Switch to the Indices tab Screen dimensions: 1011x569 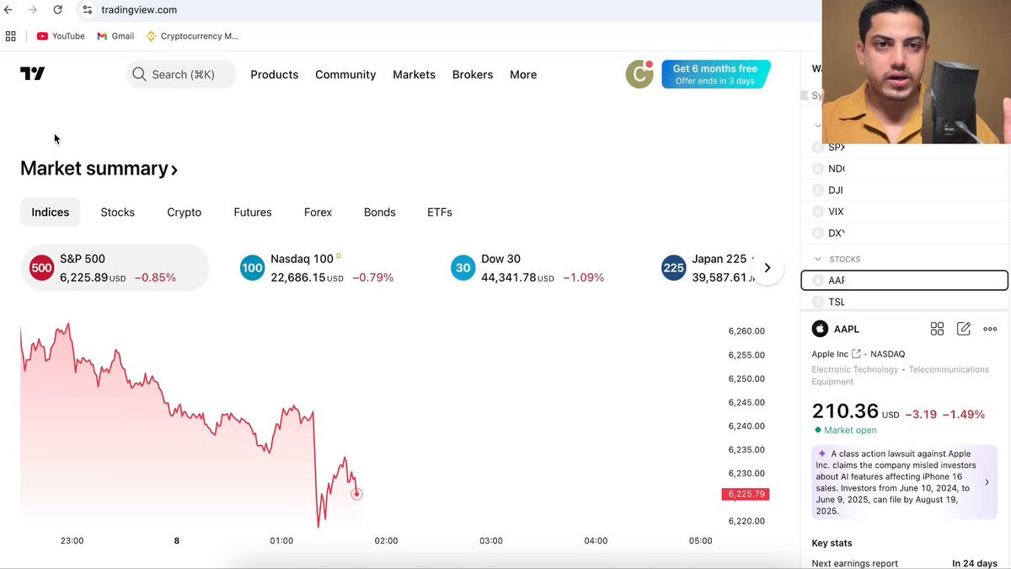click(x=51, y=212)
